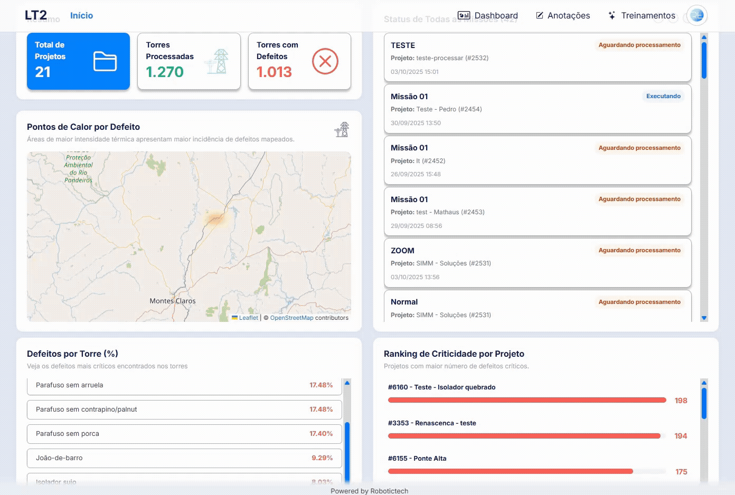Screen dimensions: 735x495
Task: Click Aguardando processamento badge on ZOOM
Action: [x=639, y=250]
